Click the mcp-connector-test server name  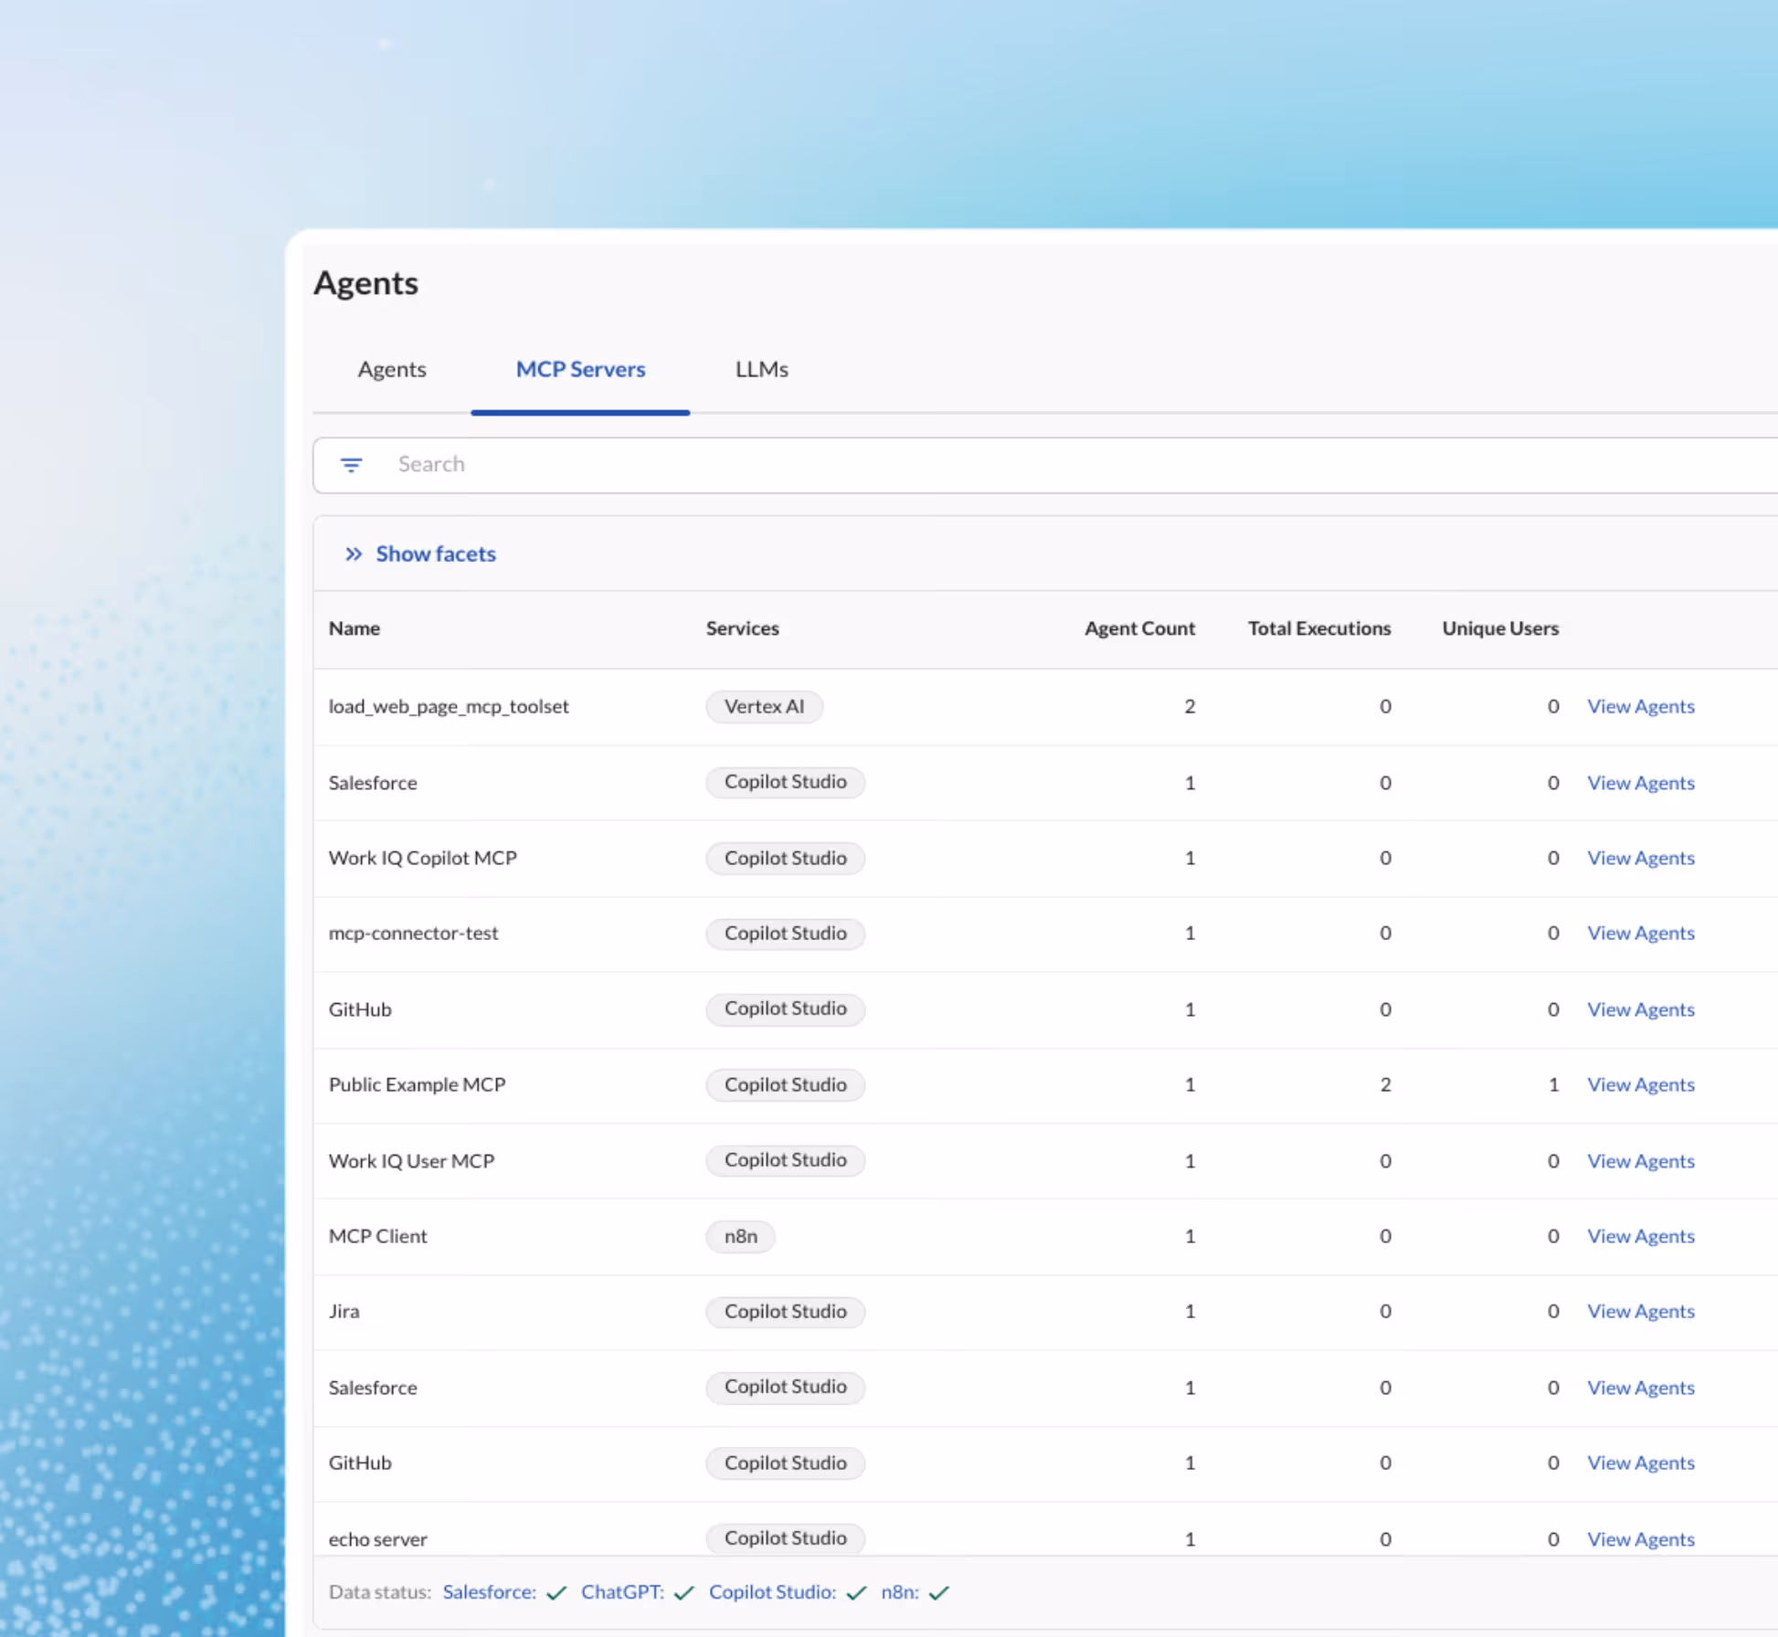[x=413, y=933]
